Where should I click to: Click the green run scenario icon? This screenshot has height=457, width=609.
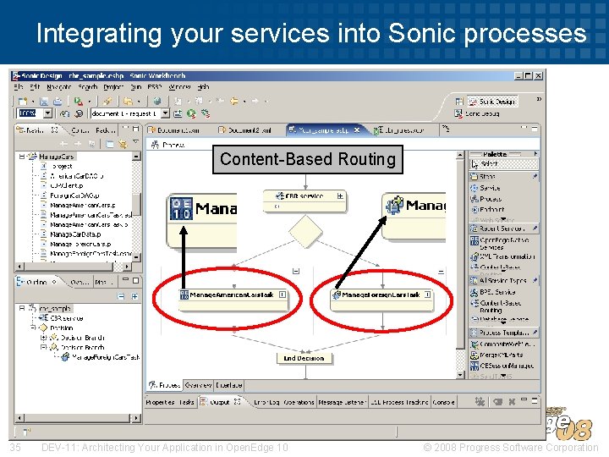[x=191, y=113]
